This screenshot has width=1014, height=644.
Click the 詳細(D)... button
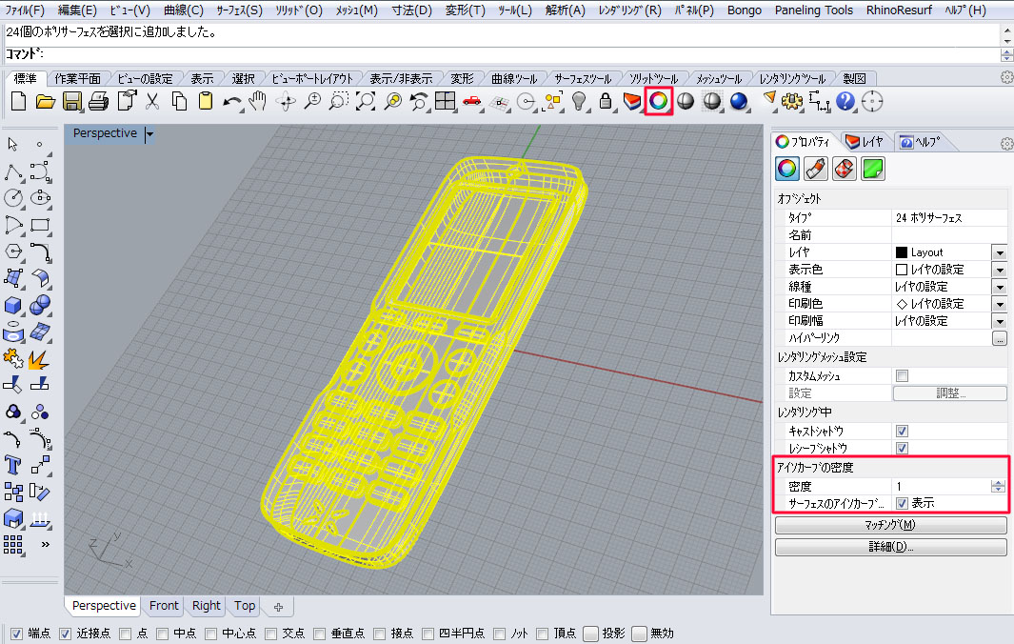(890, 547)
